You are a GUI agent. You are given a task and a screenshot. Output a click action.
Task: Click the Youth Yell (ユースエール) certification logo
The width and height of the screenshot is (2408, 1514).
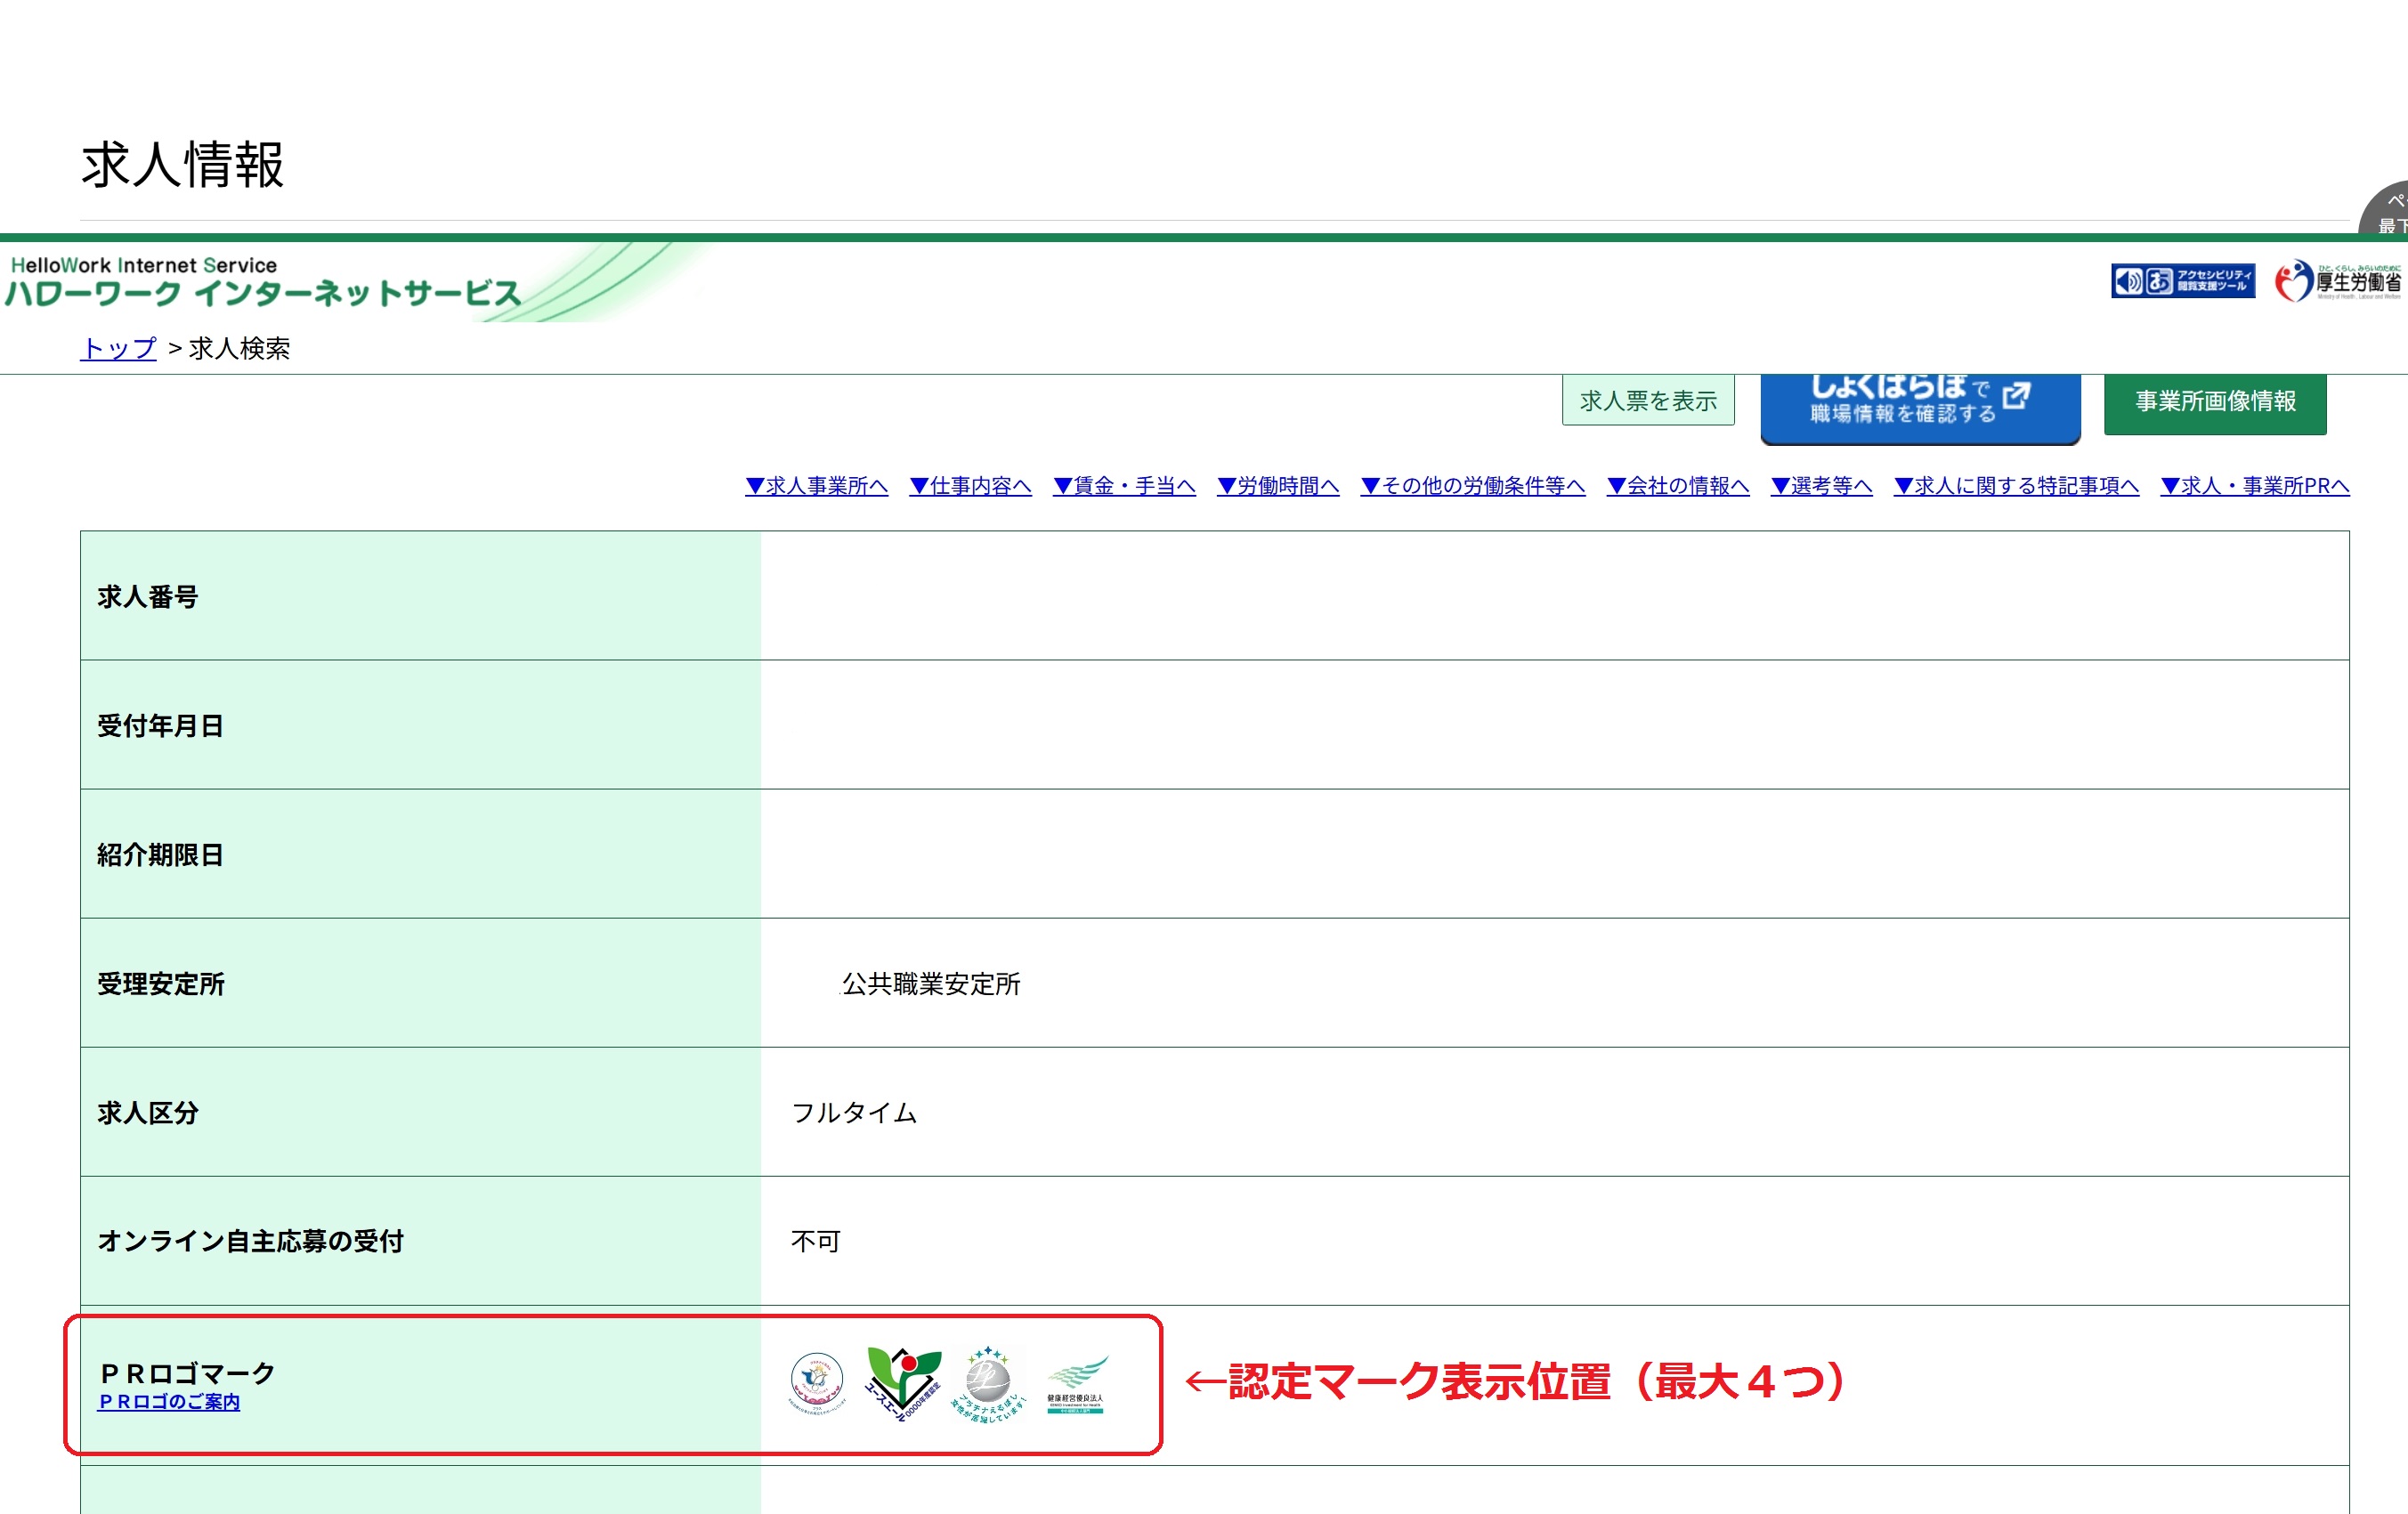point(902,1383)
